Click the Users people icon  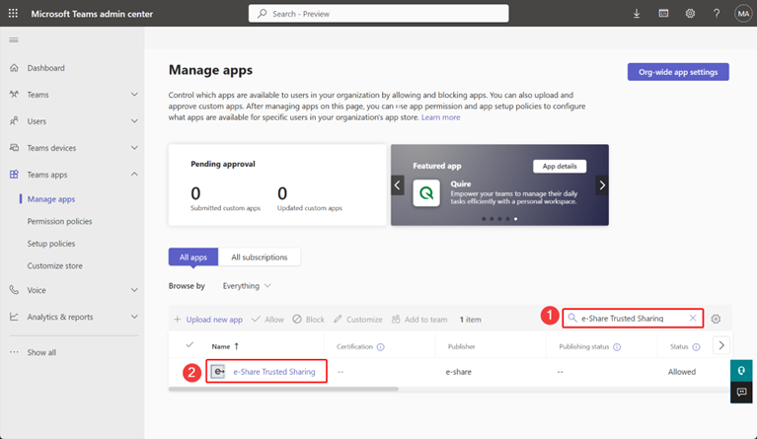tap(14, 121)
